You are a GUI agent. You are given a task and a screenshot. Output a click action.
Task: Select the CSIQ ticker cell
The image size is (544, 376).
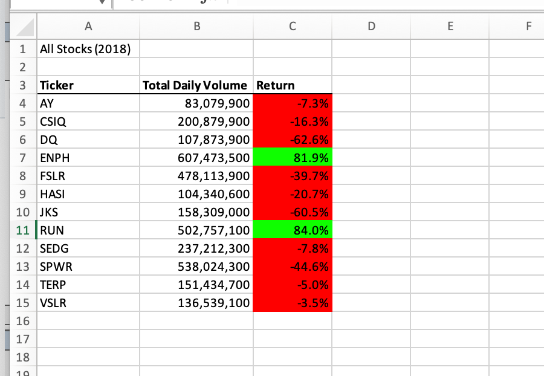pyautogui.click(x=88, y=122)
